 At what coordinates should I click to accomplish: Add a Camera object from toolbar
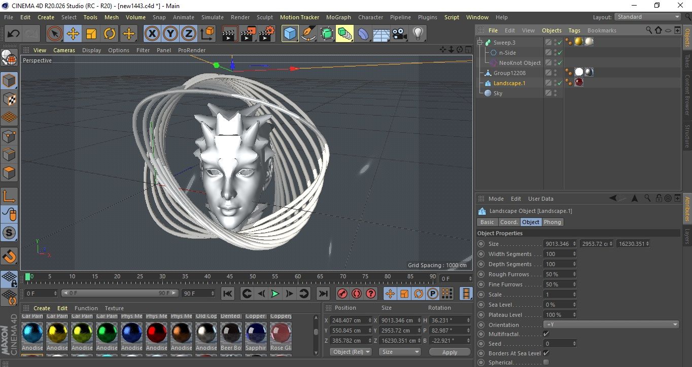coord(399,34)
